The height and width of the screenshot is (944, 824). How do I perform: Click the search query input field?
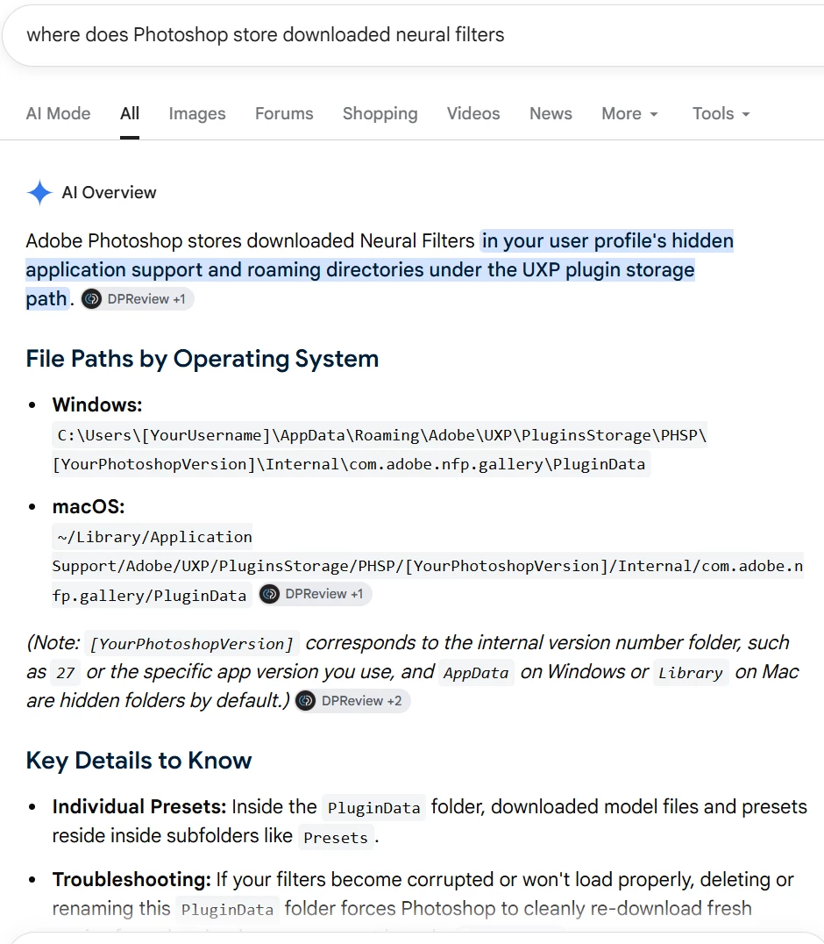click(x=415, y=35)
